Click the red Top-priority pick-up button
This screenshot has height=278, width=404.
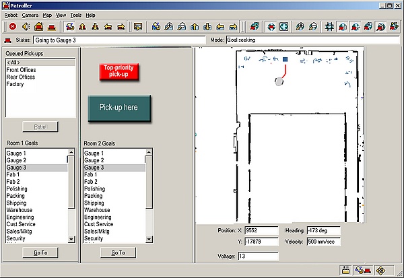click(x=119, y=71)
